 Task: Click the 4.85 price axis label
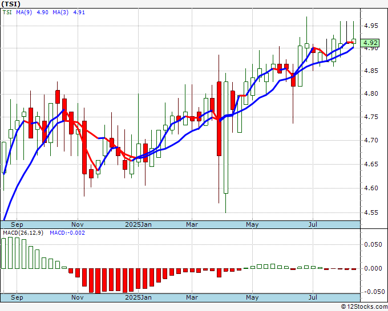371,71
